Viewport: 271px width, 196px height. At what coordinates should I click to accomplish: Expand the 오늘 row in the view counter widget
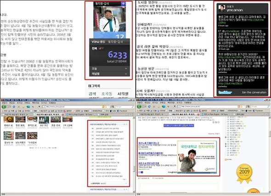(110, 68)
